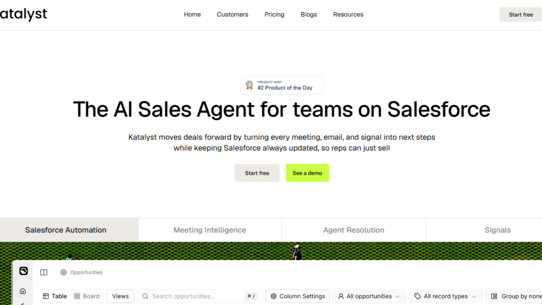This screenshot has height=305, width=542.
Task: Open the Home nav link
Action: point(192,14)
